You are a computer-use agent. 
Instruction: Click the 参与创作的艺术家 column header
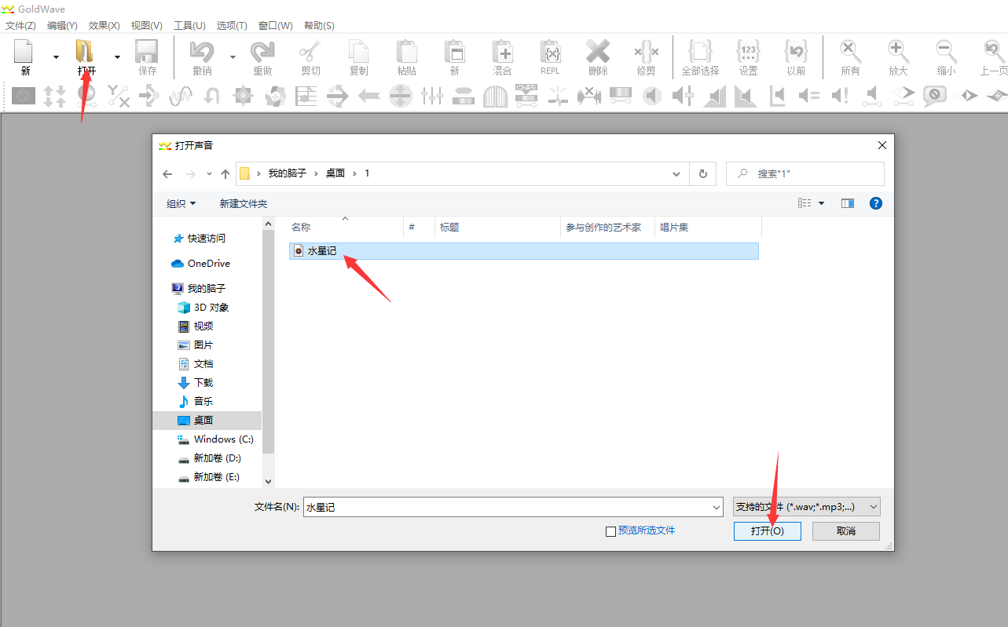603,228
